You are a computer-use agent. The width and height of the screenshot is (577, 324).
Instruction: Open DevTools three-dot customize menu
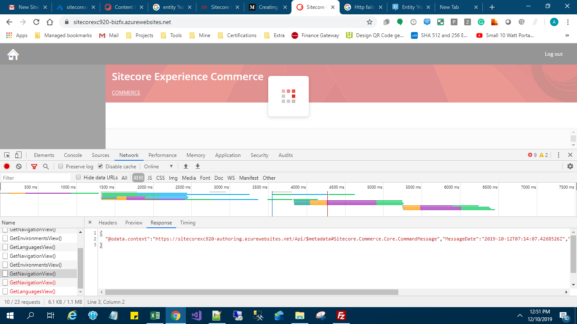(x=558, y=155)
